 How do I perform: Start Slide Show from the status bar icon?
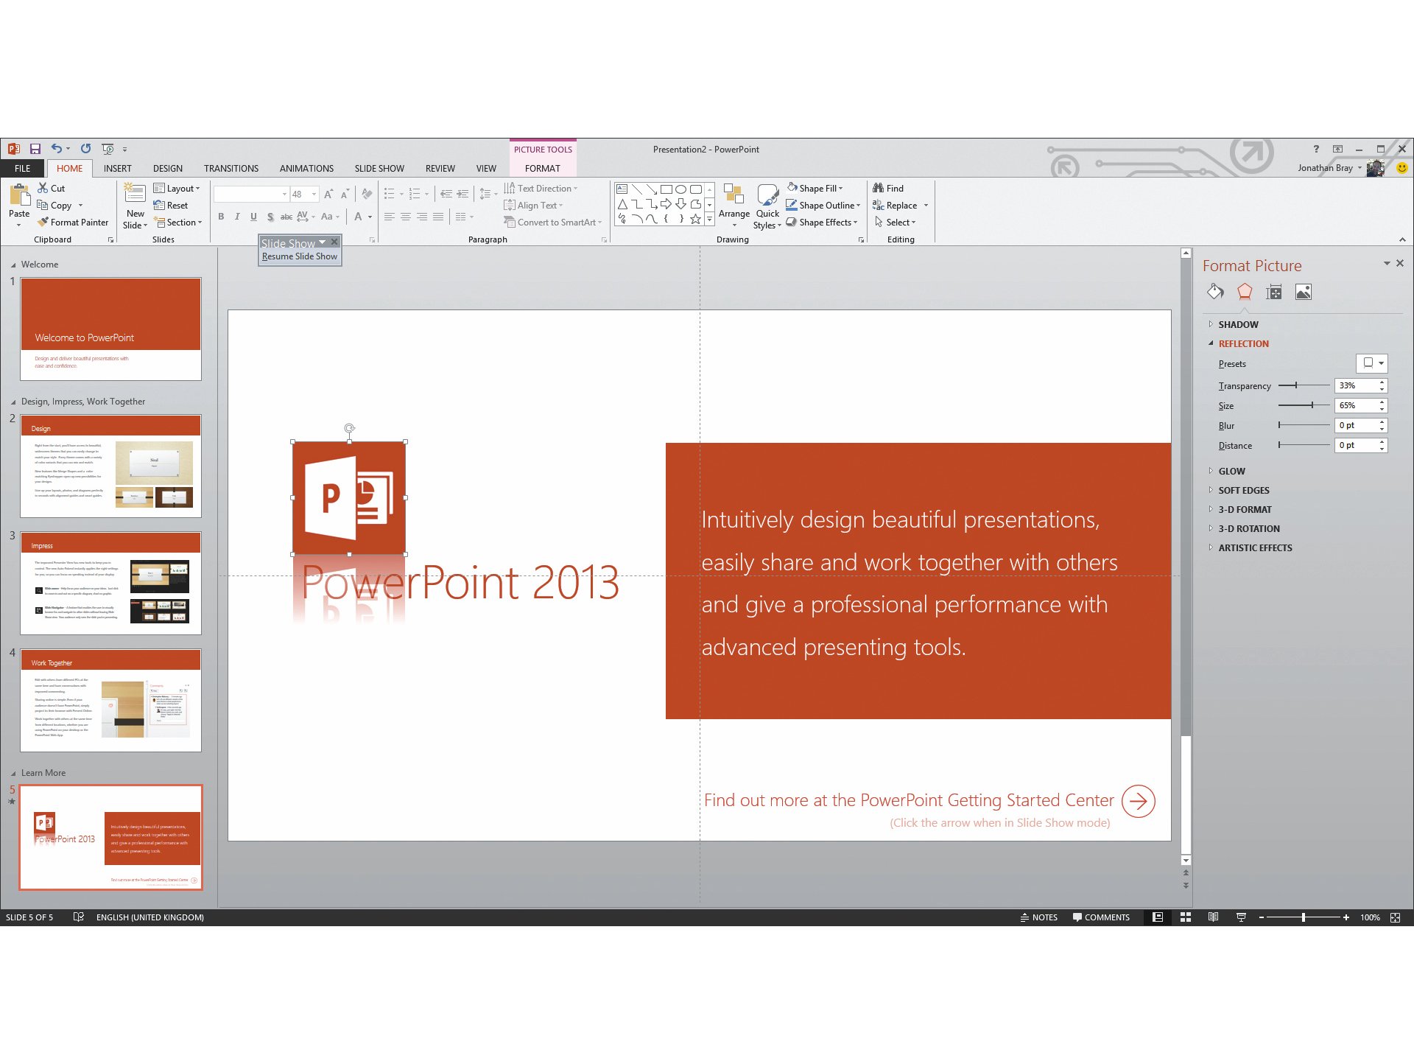[1242, 917]
